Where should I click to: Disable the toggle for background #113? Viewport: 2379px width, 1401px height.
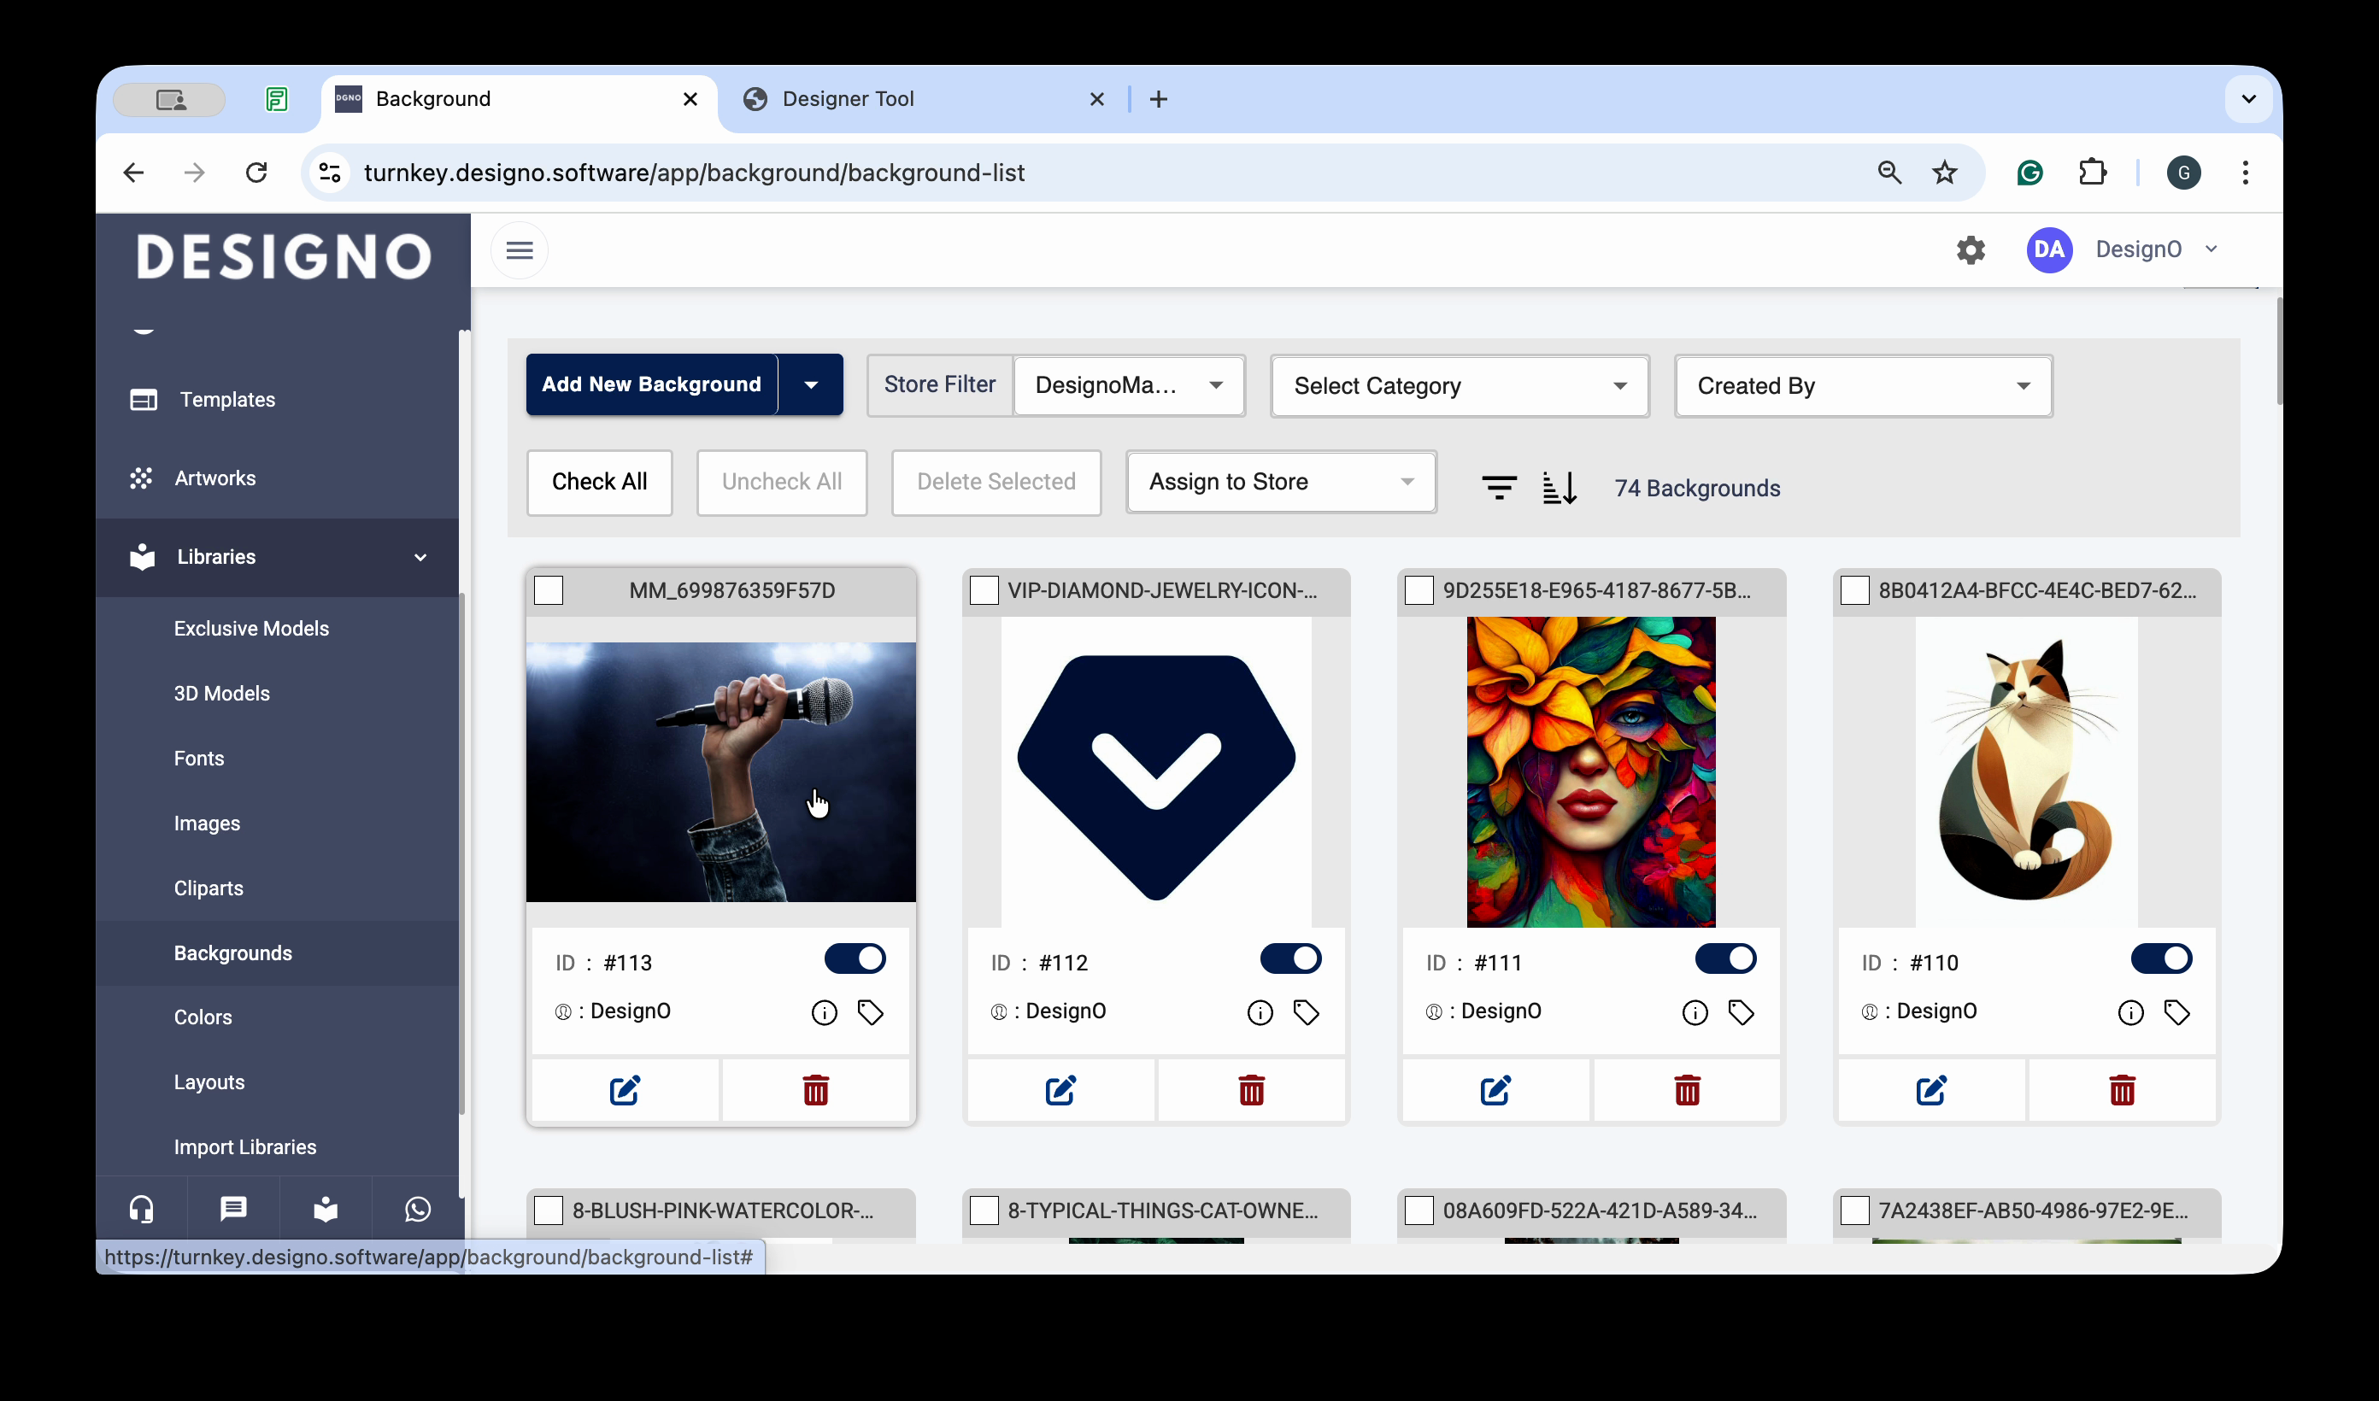coord(855,959)
